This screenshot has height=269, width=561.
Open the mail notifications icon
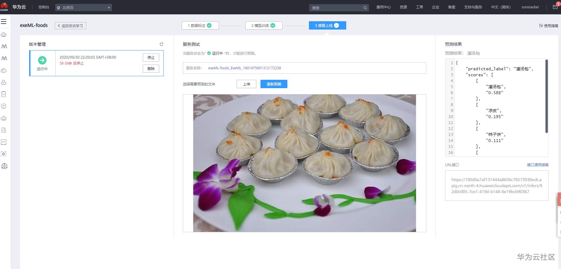pos(555,7)
